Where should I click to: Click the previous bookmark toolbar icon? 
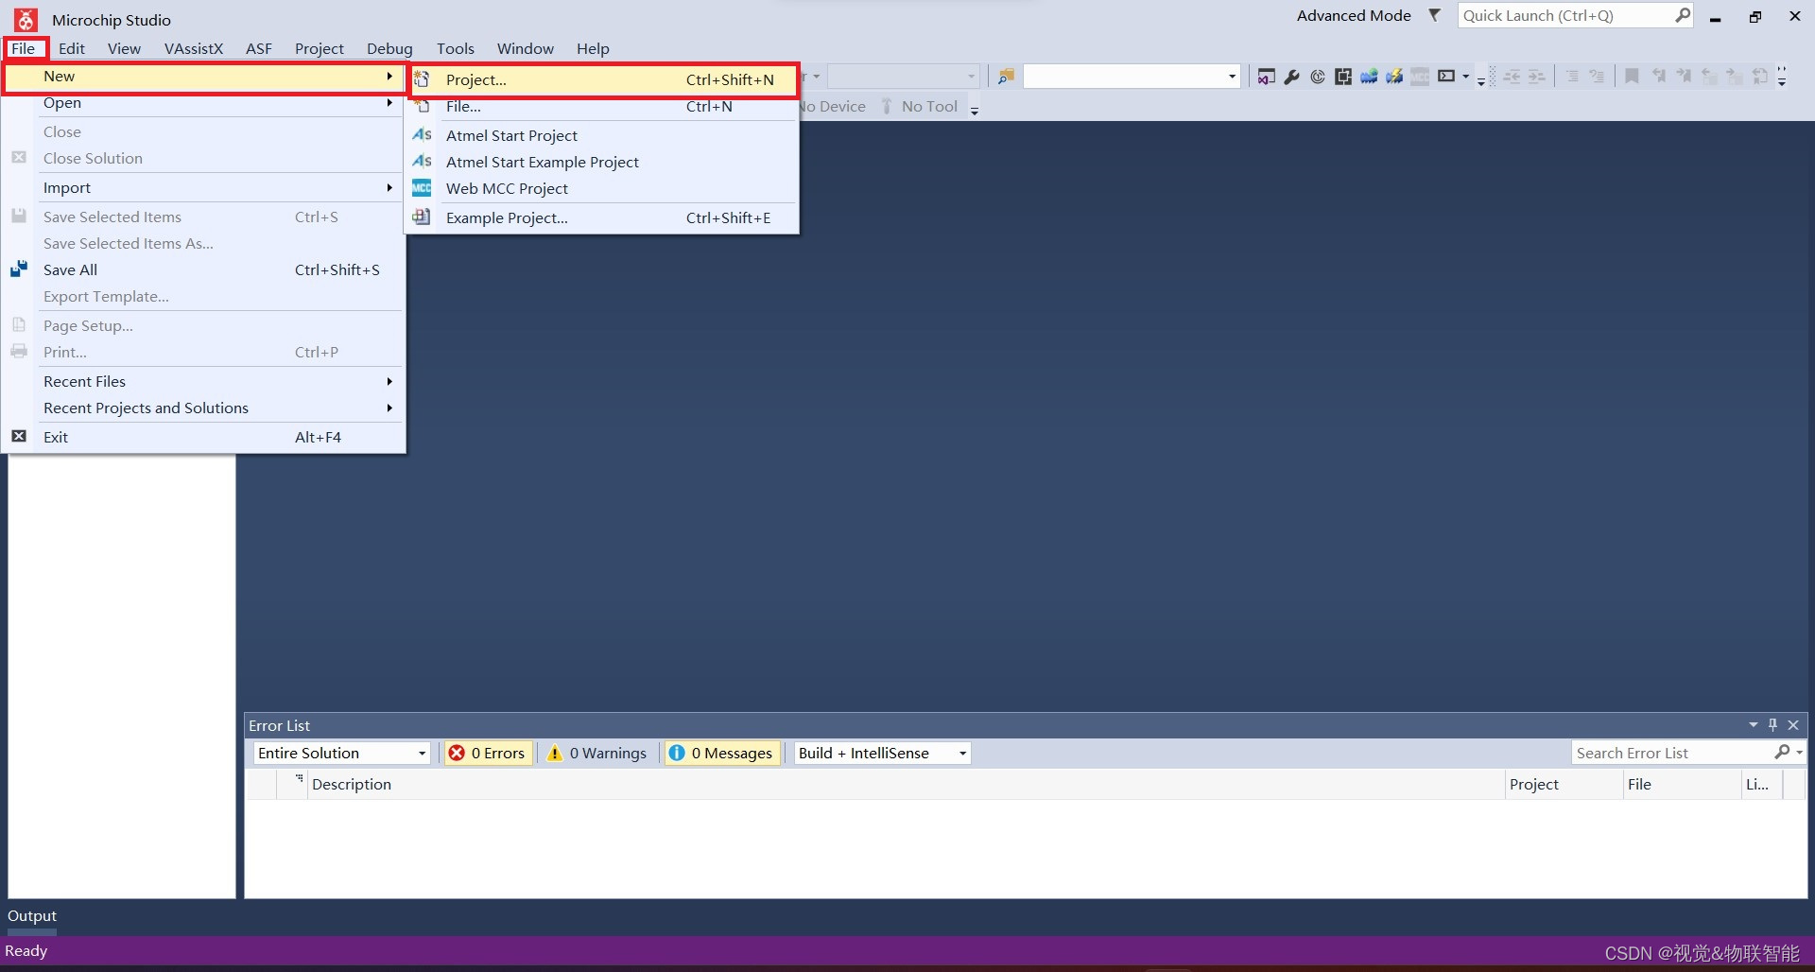pyautogui.click(x=1658, y=77)
